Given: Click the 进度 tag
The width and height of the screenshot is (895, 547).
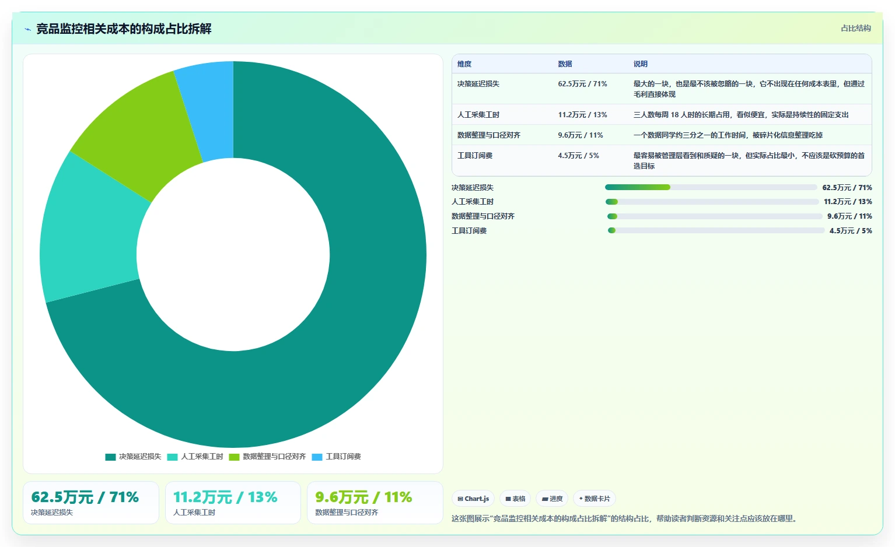Looking at the screenshot, I should tap(552, 499).
